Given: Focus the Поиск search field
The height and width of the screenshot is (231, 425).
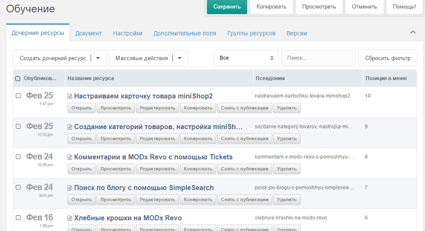Looking at the screenshot, I should coord(318,58).
